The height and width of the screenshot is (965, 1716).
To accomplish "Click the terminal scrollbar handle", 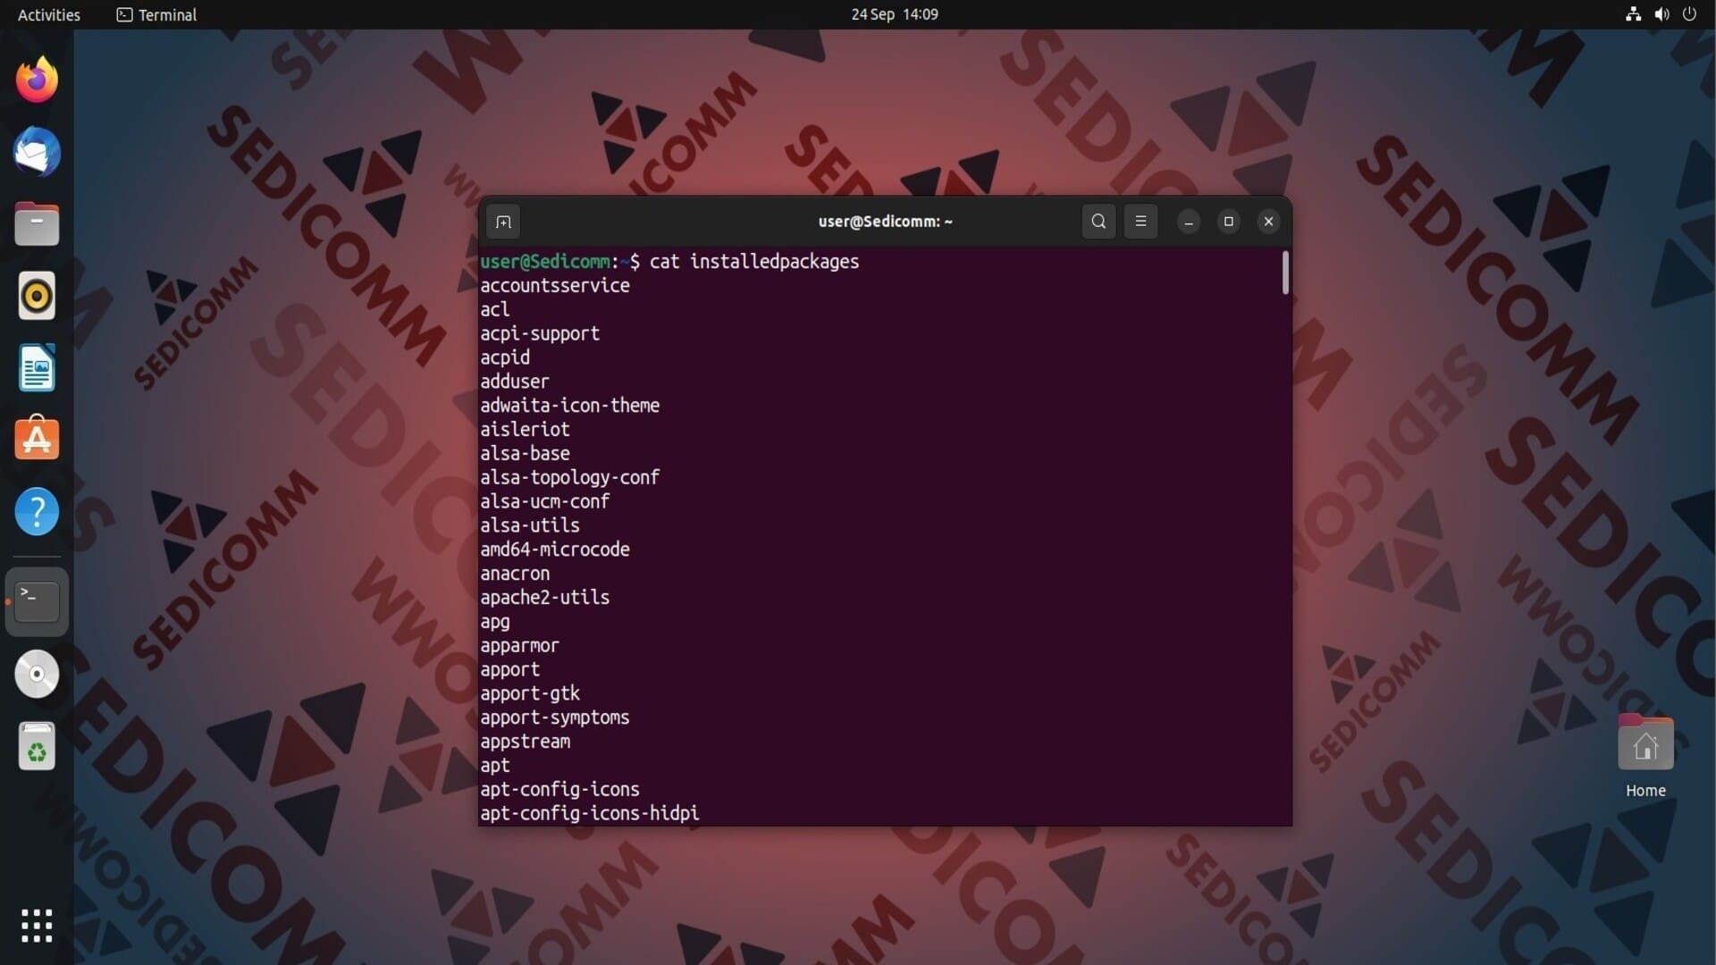I will point(1285,273).
